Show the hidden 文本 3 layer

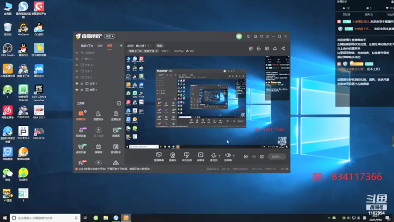77,71
